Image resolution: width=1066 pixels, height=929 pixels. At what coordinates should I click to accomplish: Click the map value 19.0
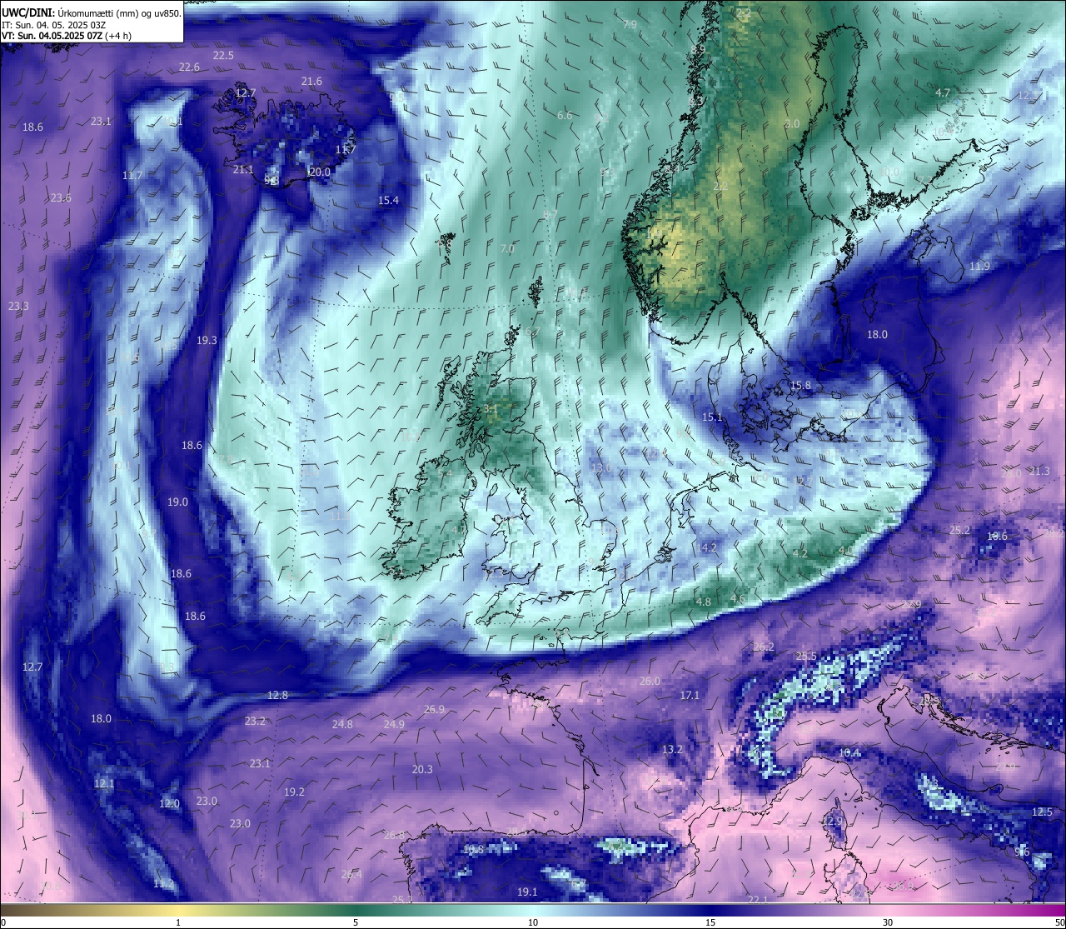(177, 502)
